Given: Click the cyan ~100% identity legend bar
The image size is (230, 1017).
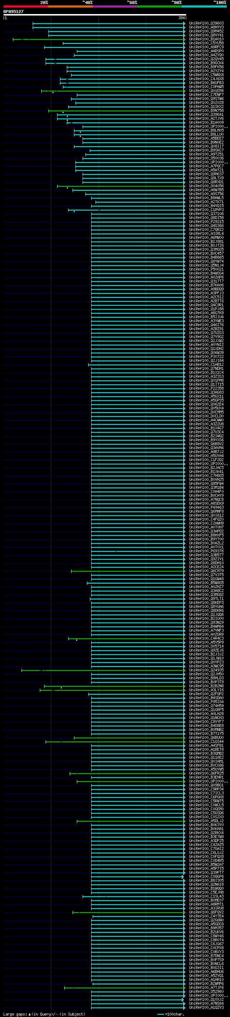Looking at the screenshot, I should [x=204, y=7].
